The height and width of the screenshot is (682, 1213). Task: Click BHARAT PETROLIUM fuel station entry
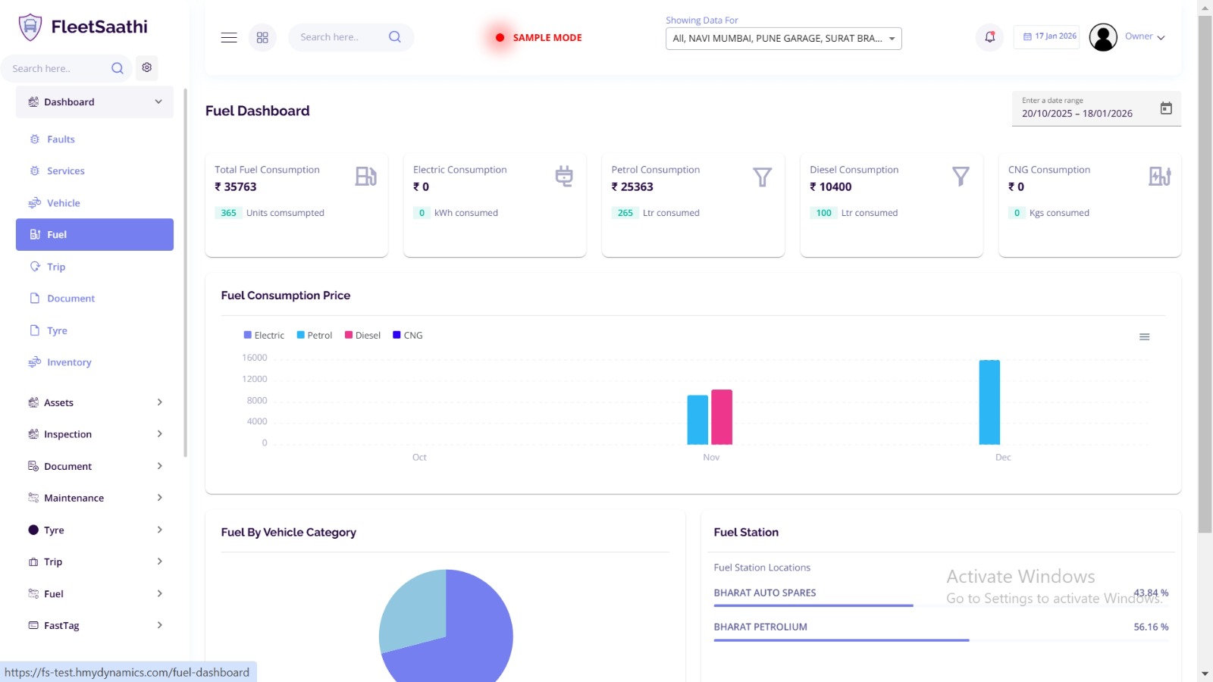pyautogui.click(x=760, y=627)
